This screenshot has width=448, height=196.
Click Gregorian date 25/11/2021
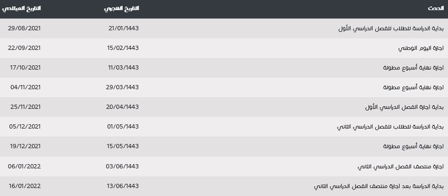[25, 107]
